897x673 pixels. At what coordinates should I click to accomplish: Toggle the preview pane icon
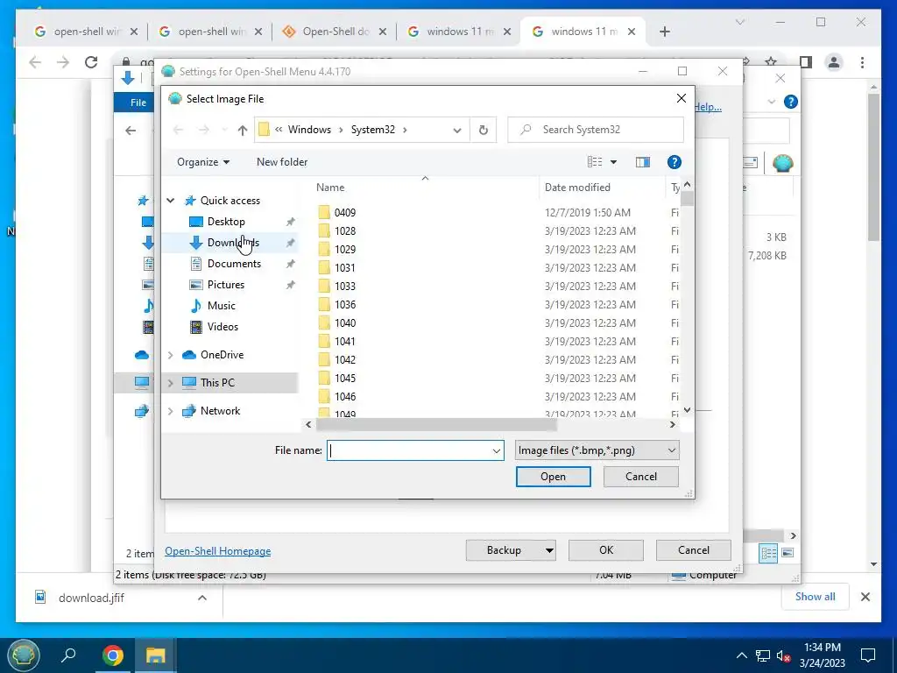tap(643, 162)
